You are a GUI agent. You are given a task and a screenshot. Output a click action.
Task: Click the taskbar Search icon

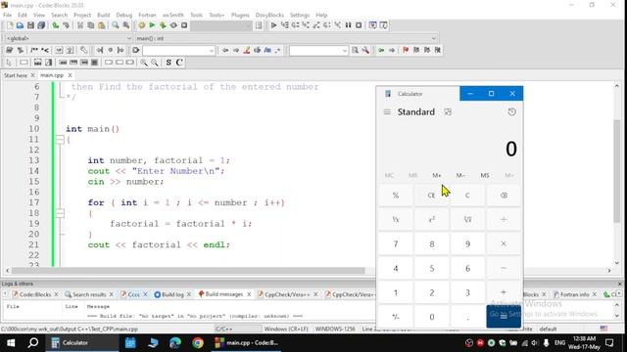click(x=33, y=343)
